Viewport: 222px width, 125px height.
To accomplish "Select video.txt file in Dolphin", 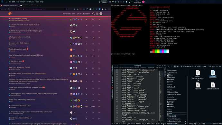I will (198, 86).
